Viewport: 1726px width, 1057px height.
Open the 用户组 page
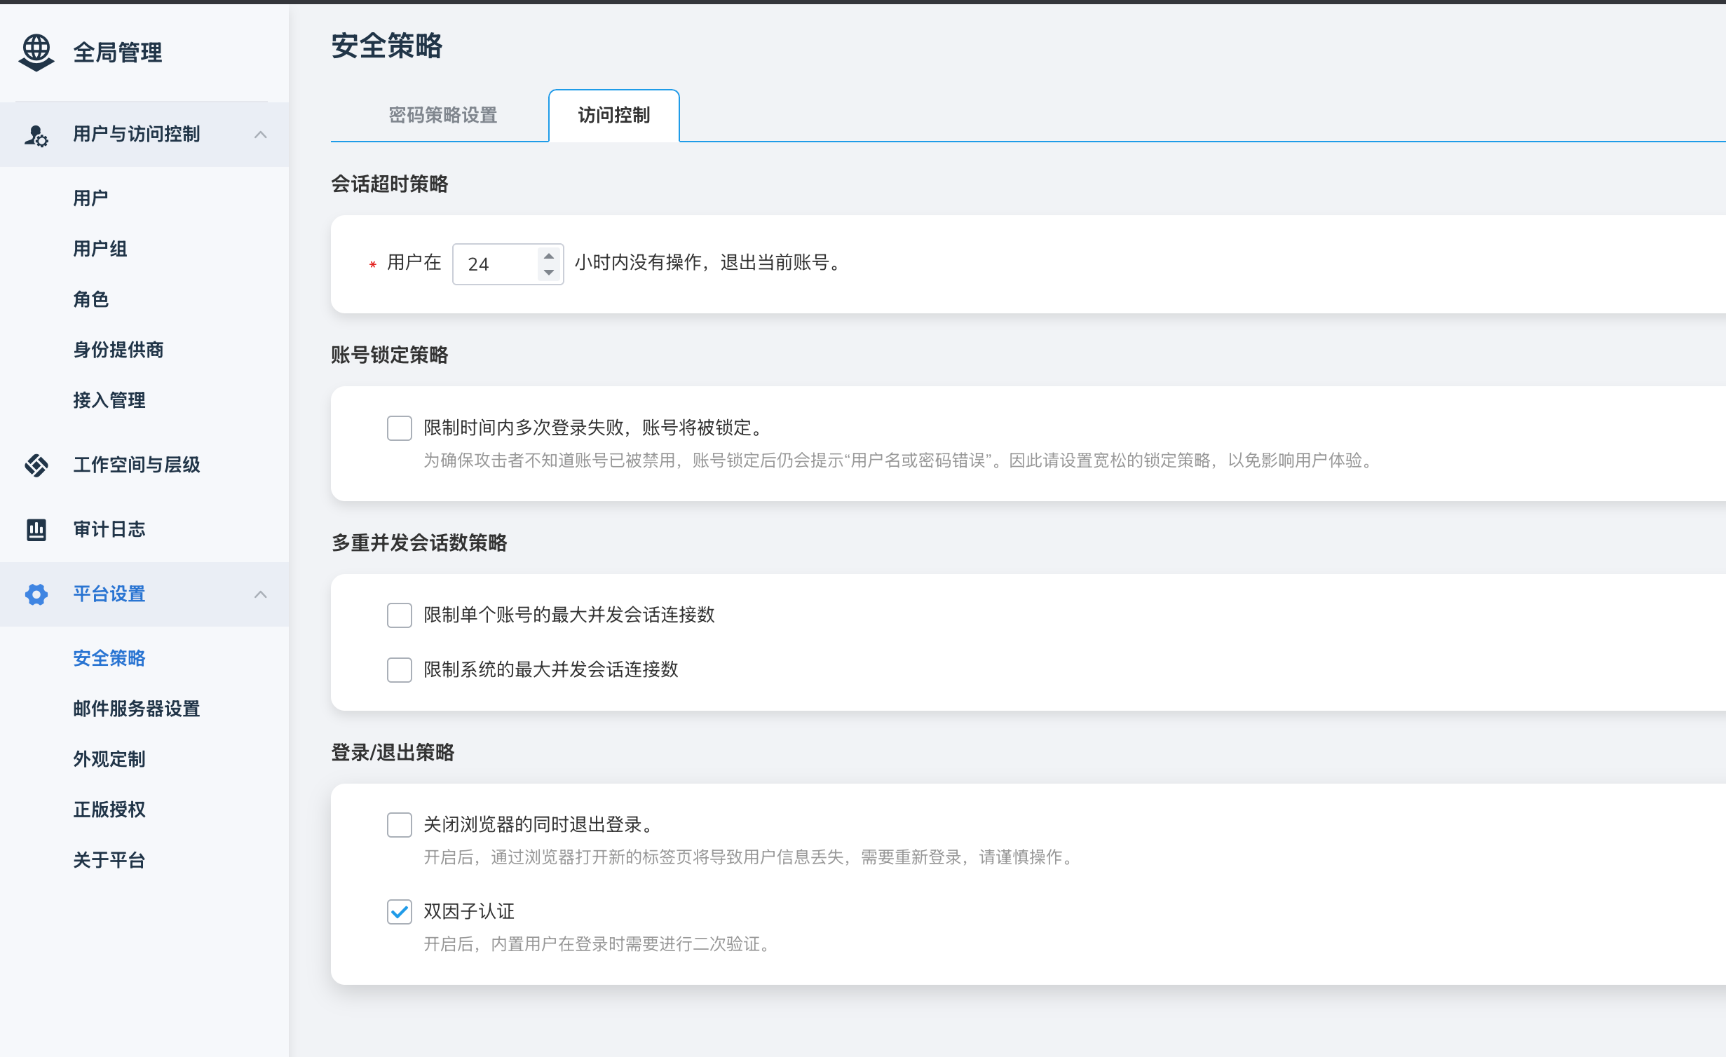[99, 248]
